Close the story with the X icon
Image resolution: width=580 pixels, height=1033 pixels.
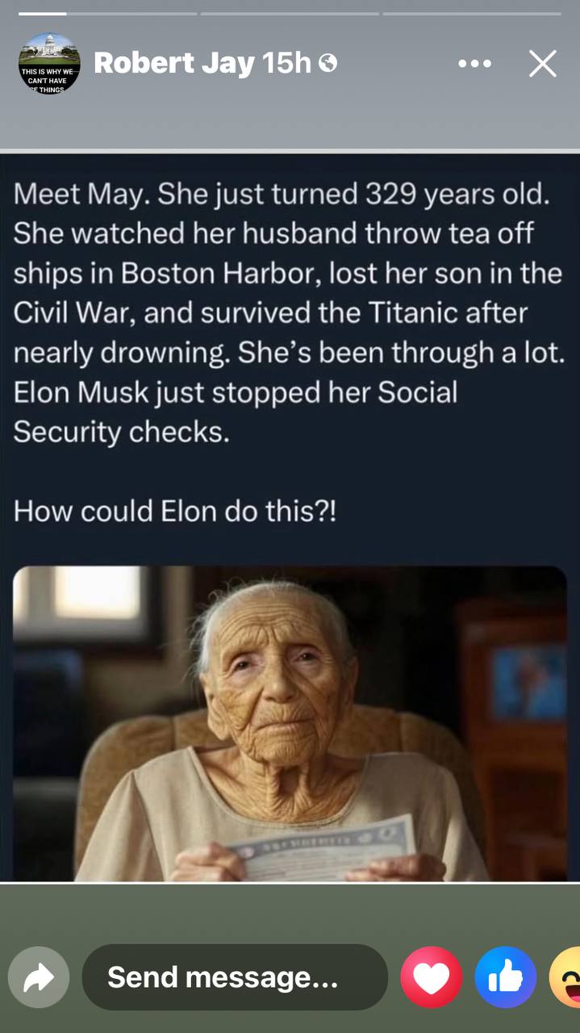pyautogui.click(x=543, y=63)
